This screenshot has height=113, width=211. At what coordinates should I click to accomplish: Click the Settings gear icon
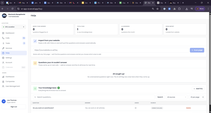coord(3,58)
